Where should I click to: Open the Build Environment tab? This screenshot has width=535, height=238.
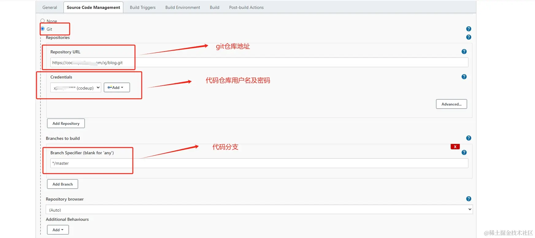pyautogui.click(x=183, y=7)
